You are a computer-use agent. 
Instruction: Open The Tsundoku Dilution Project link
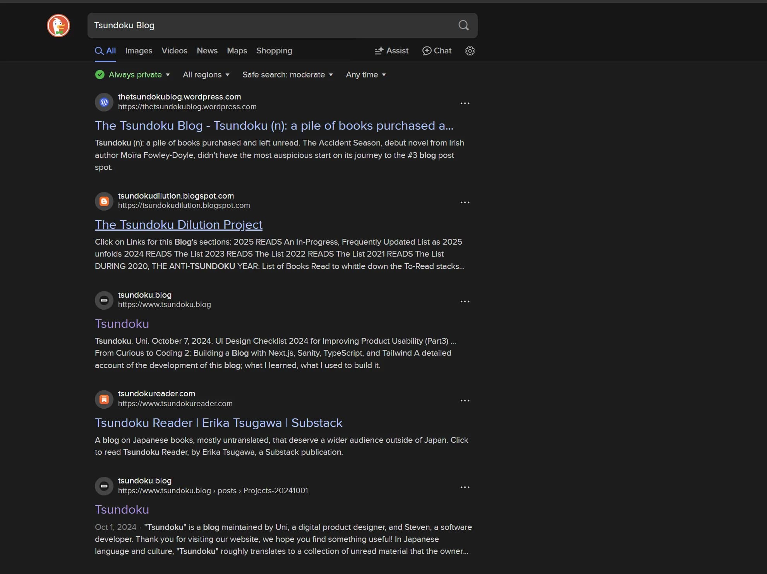point(178,225)
